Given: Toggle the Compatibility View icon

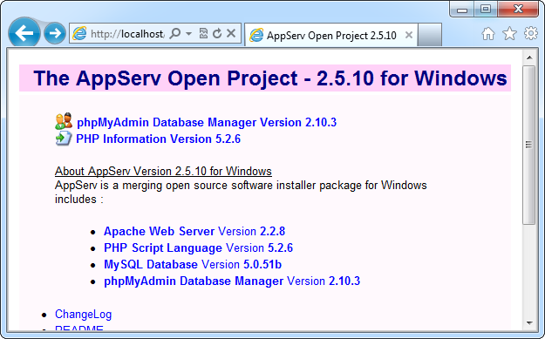Looking at the screenshot, I should tap(203, 33).
